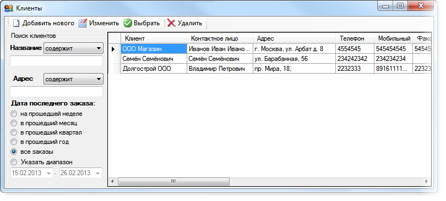This screenshot has height=201, width=446.
Task: Click the phone cell 4554545
Action: pos(355,49)
